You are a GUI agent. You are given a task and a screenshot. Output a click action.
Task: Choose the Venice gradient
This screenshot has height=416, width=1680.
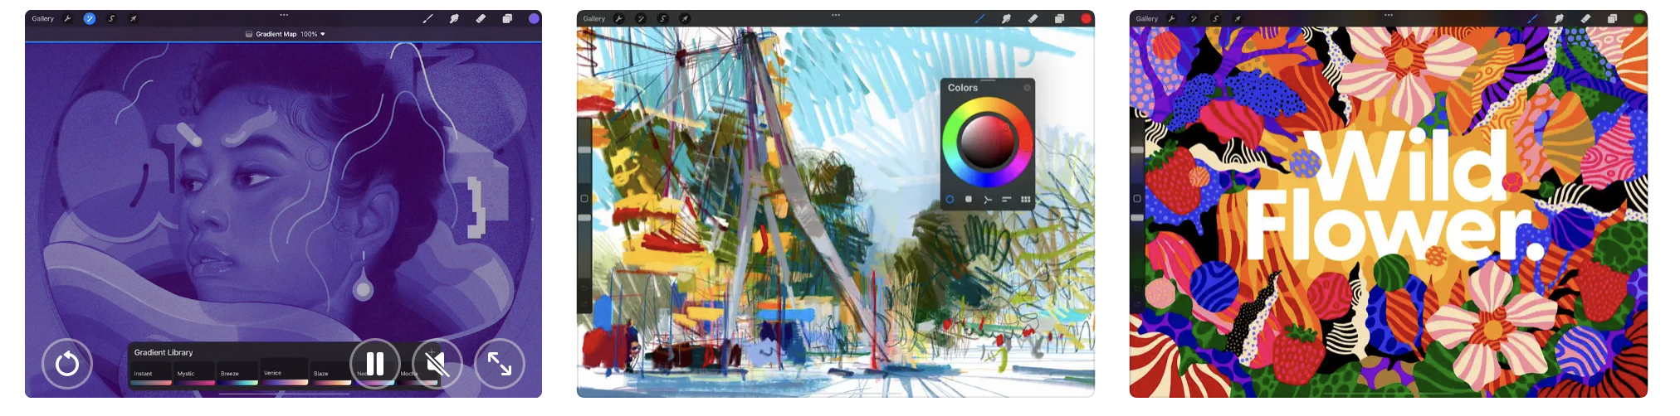click(284, 373)
